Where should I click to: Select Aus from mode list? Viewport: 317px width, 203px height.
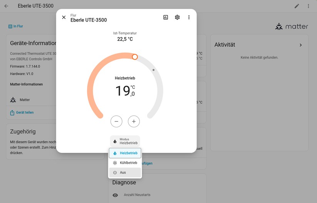[x=125, y=173]
